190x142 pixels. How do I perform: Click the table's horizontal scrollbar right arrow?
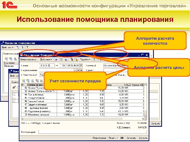tap(143, 119)
